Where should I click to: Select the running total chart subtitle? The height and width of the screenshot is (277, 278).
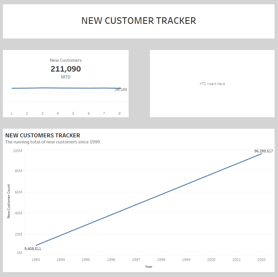pos(52,142)
